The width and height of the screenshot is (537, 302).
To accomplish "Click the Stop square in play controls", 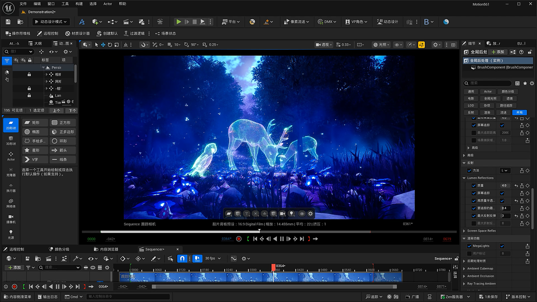I will [195, 22].
